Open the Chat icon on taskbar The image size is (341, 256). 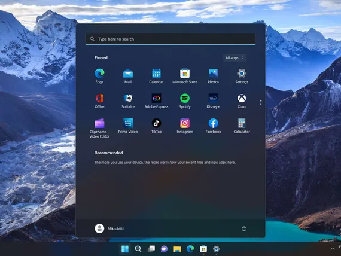pos(164,249)
